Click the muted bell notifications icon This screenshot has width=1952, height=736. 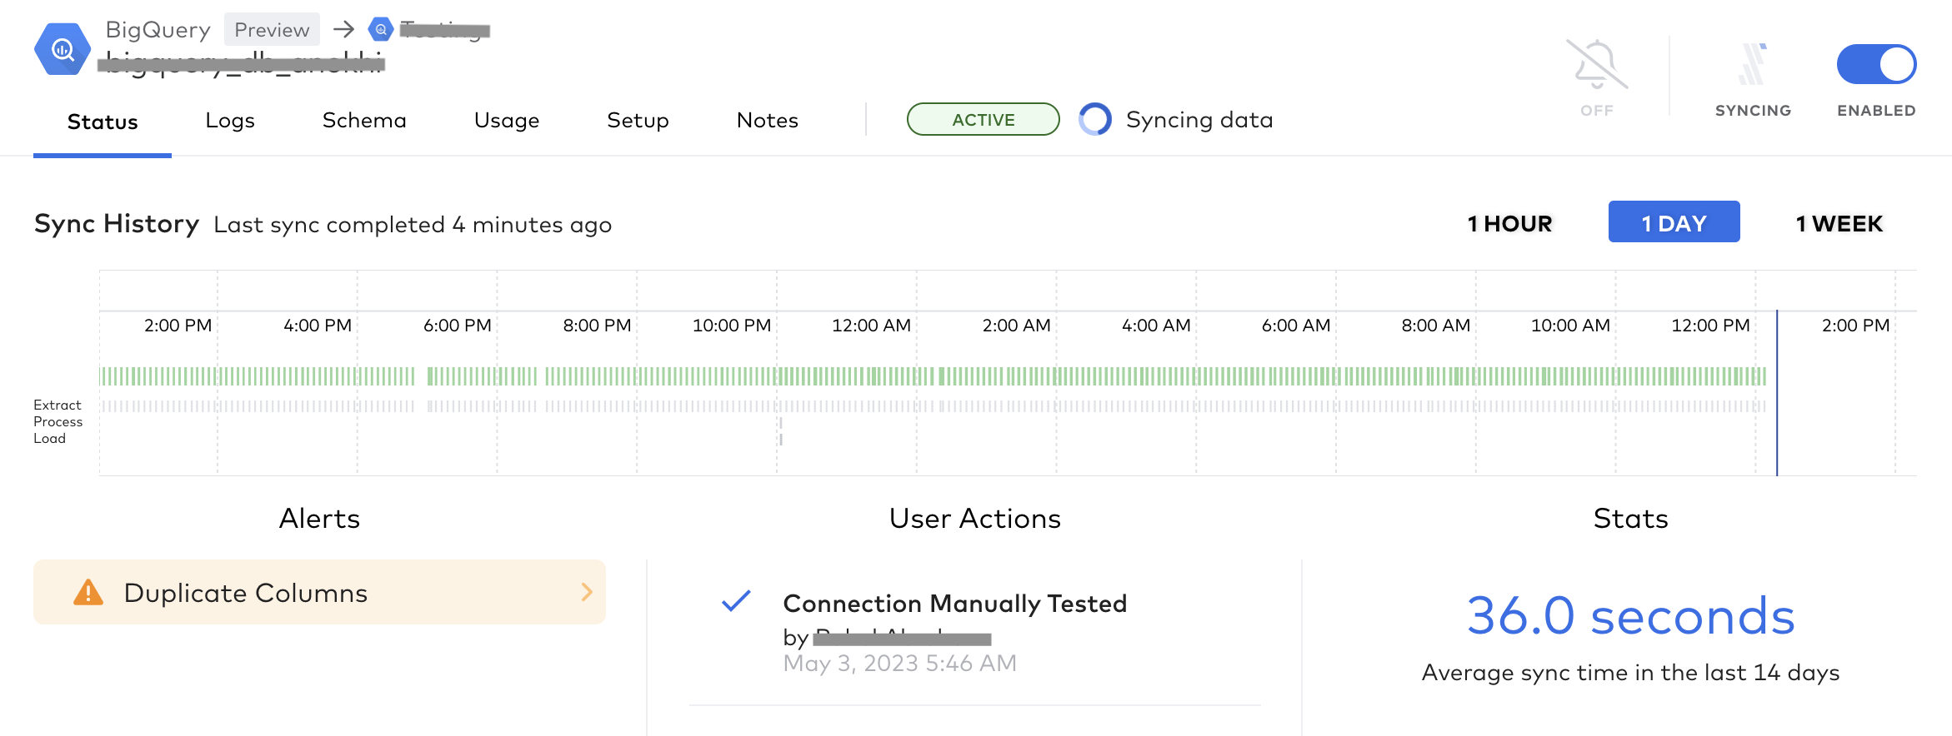1597,64
